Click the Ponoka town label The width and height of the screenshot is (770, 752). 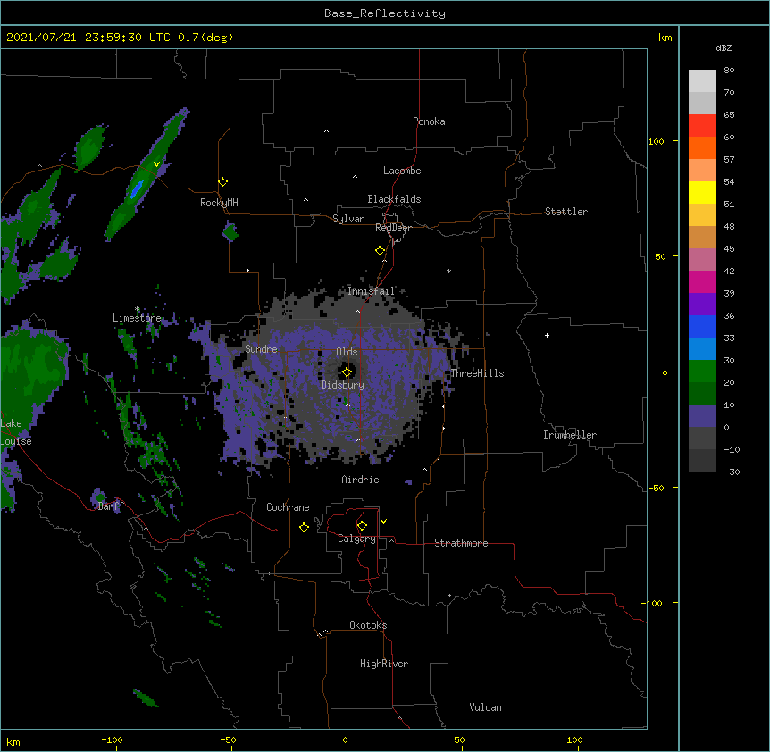pyautogui.click(x=429, y=121)
